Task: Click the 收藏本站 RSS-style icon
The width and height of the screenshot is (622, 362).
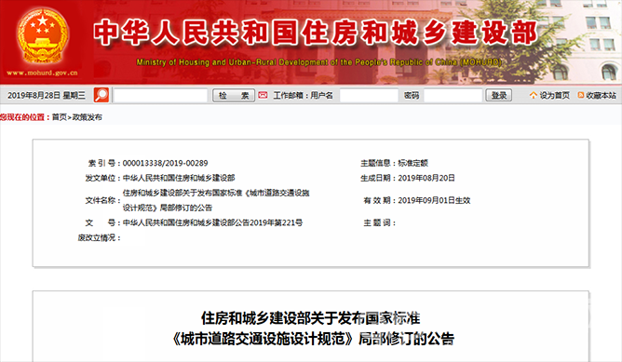Action: pyautogui.click(x=581, y=95)
